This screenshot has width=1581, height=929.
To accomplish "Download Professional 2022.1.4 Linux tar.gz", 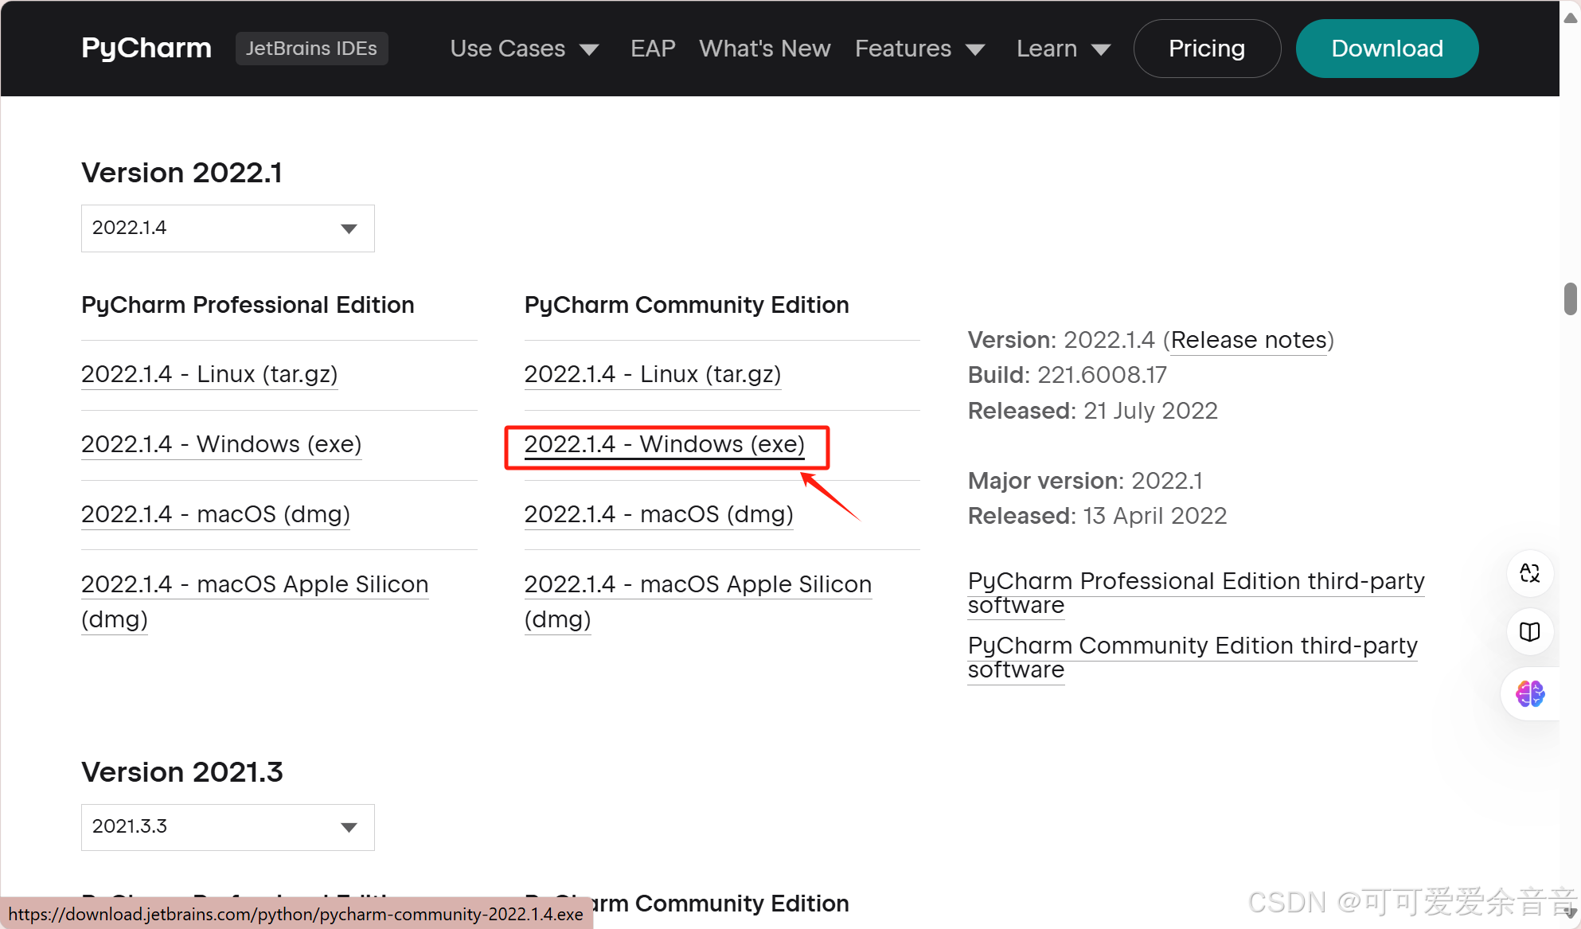I will click(209, 374).
